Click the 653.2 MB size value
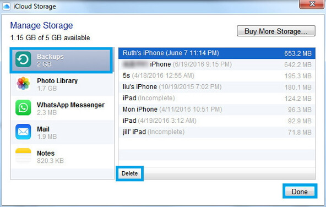The width and height of the screenshot is (326, 207). (298, 53)
